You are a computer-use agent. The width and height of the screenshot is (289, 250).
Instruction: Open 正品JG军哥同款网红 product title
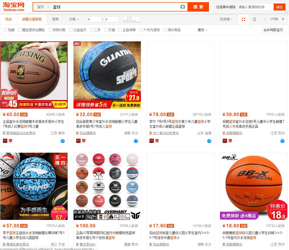106,235
